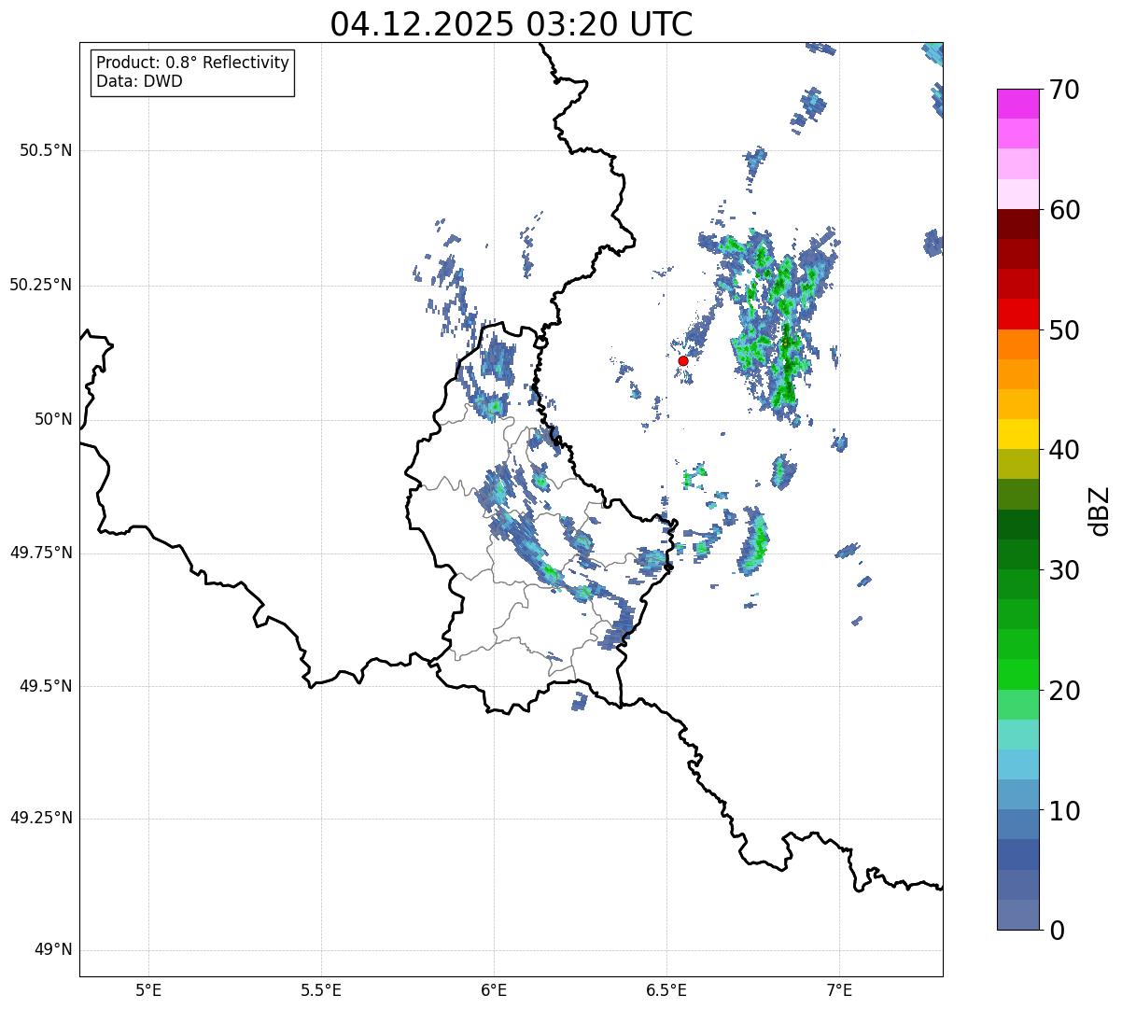
Task: Click the 30 colorbar tick label
Action: 1064,570
